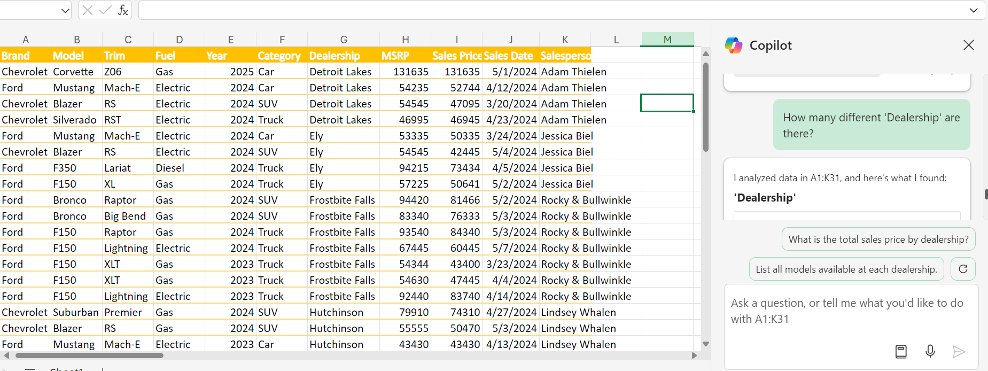Select column A header

[26, 40]
